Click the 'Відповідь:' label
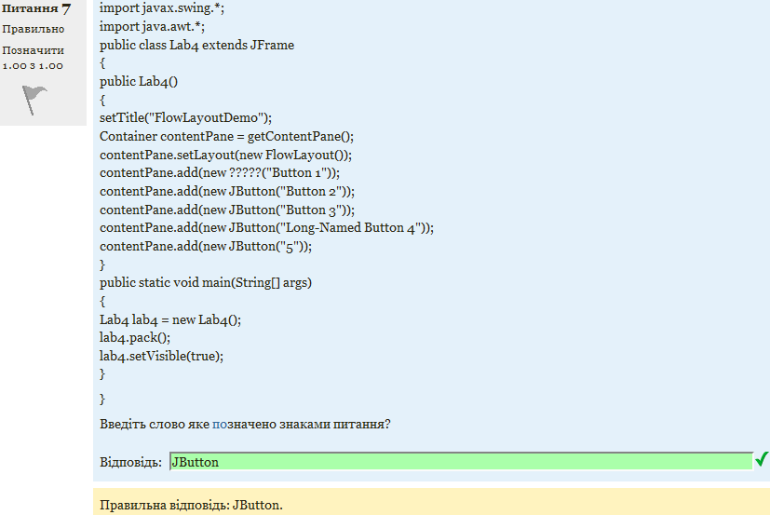The width and height of the screenshot is (770, 515). tap(130, 462)
